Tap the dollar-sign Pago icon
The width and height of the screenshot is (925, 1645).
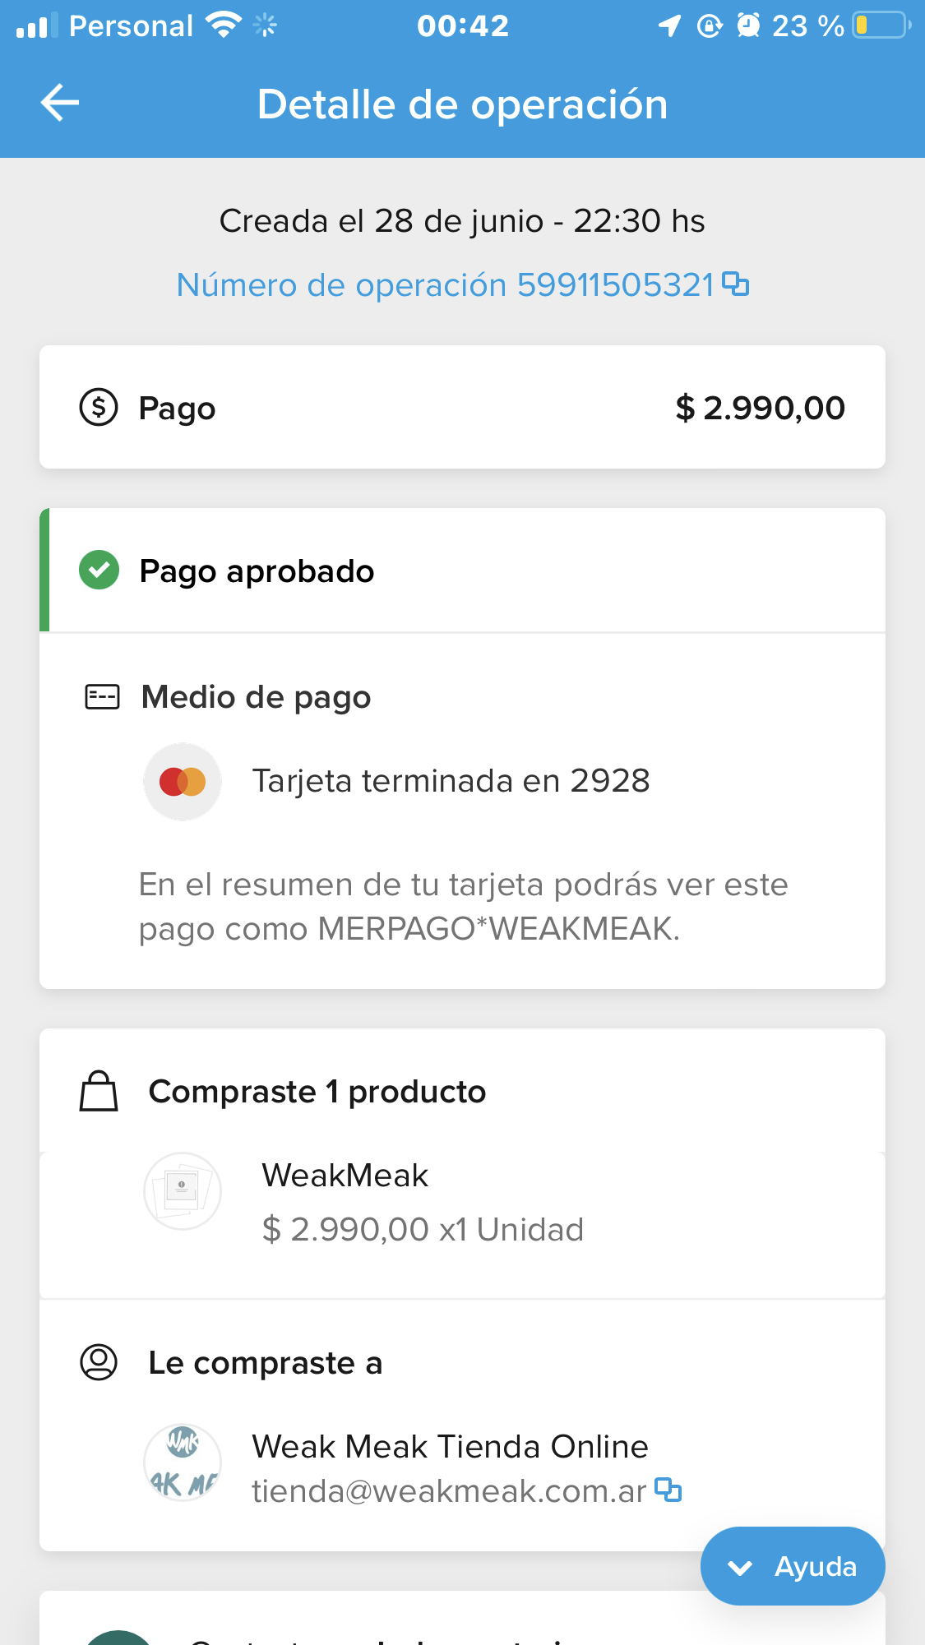point(99,407)
